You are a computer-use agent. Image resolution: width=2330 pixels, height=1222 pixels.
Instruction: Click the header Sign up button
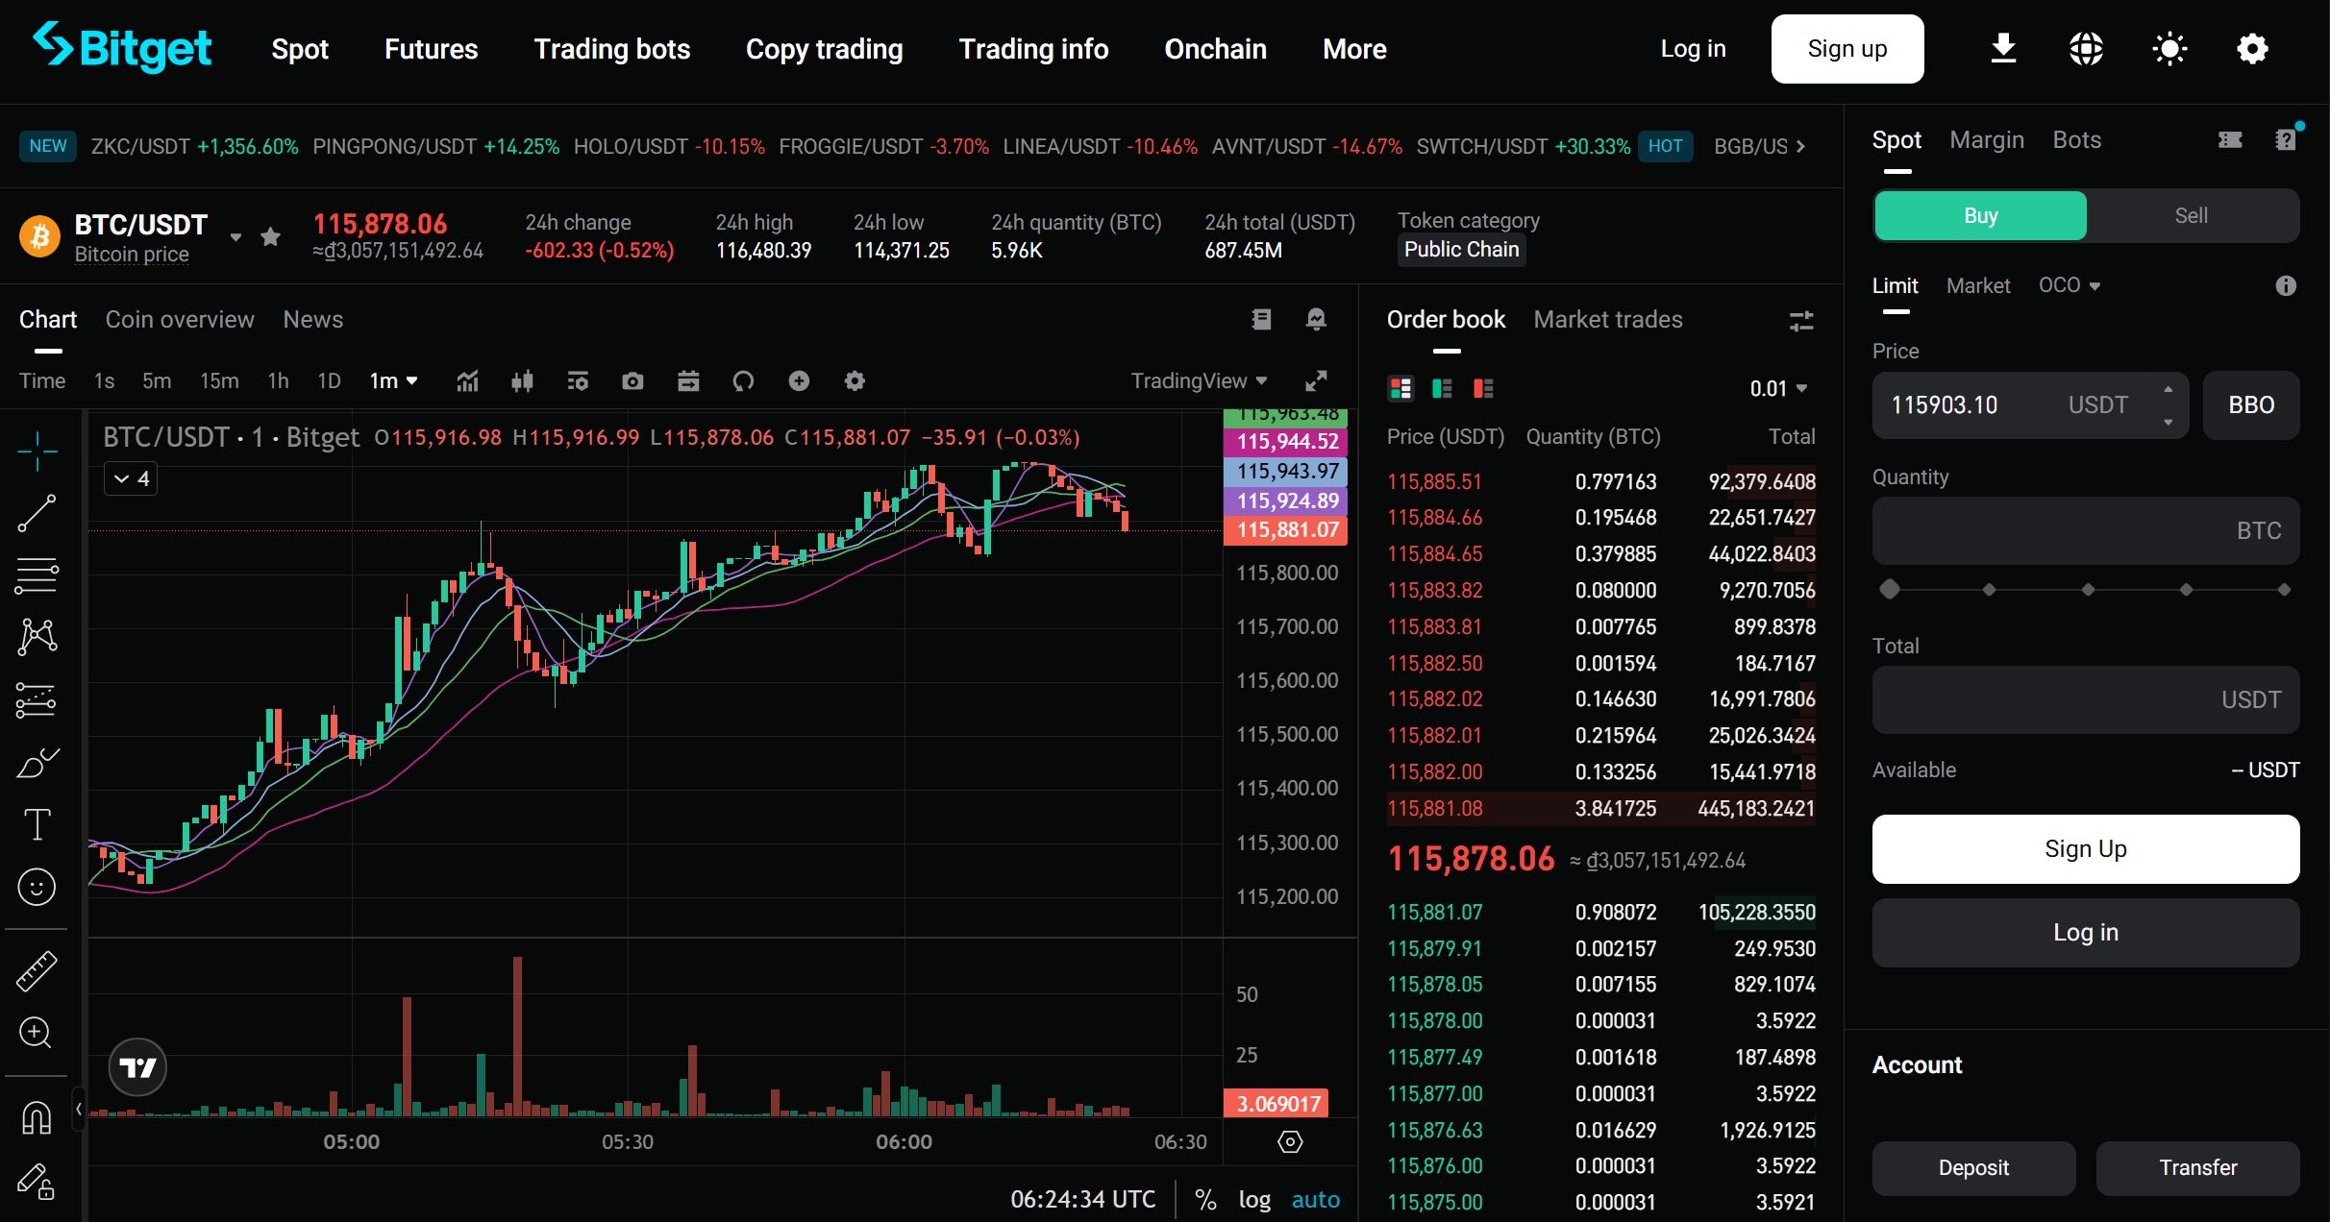click(1847, 49)
